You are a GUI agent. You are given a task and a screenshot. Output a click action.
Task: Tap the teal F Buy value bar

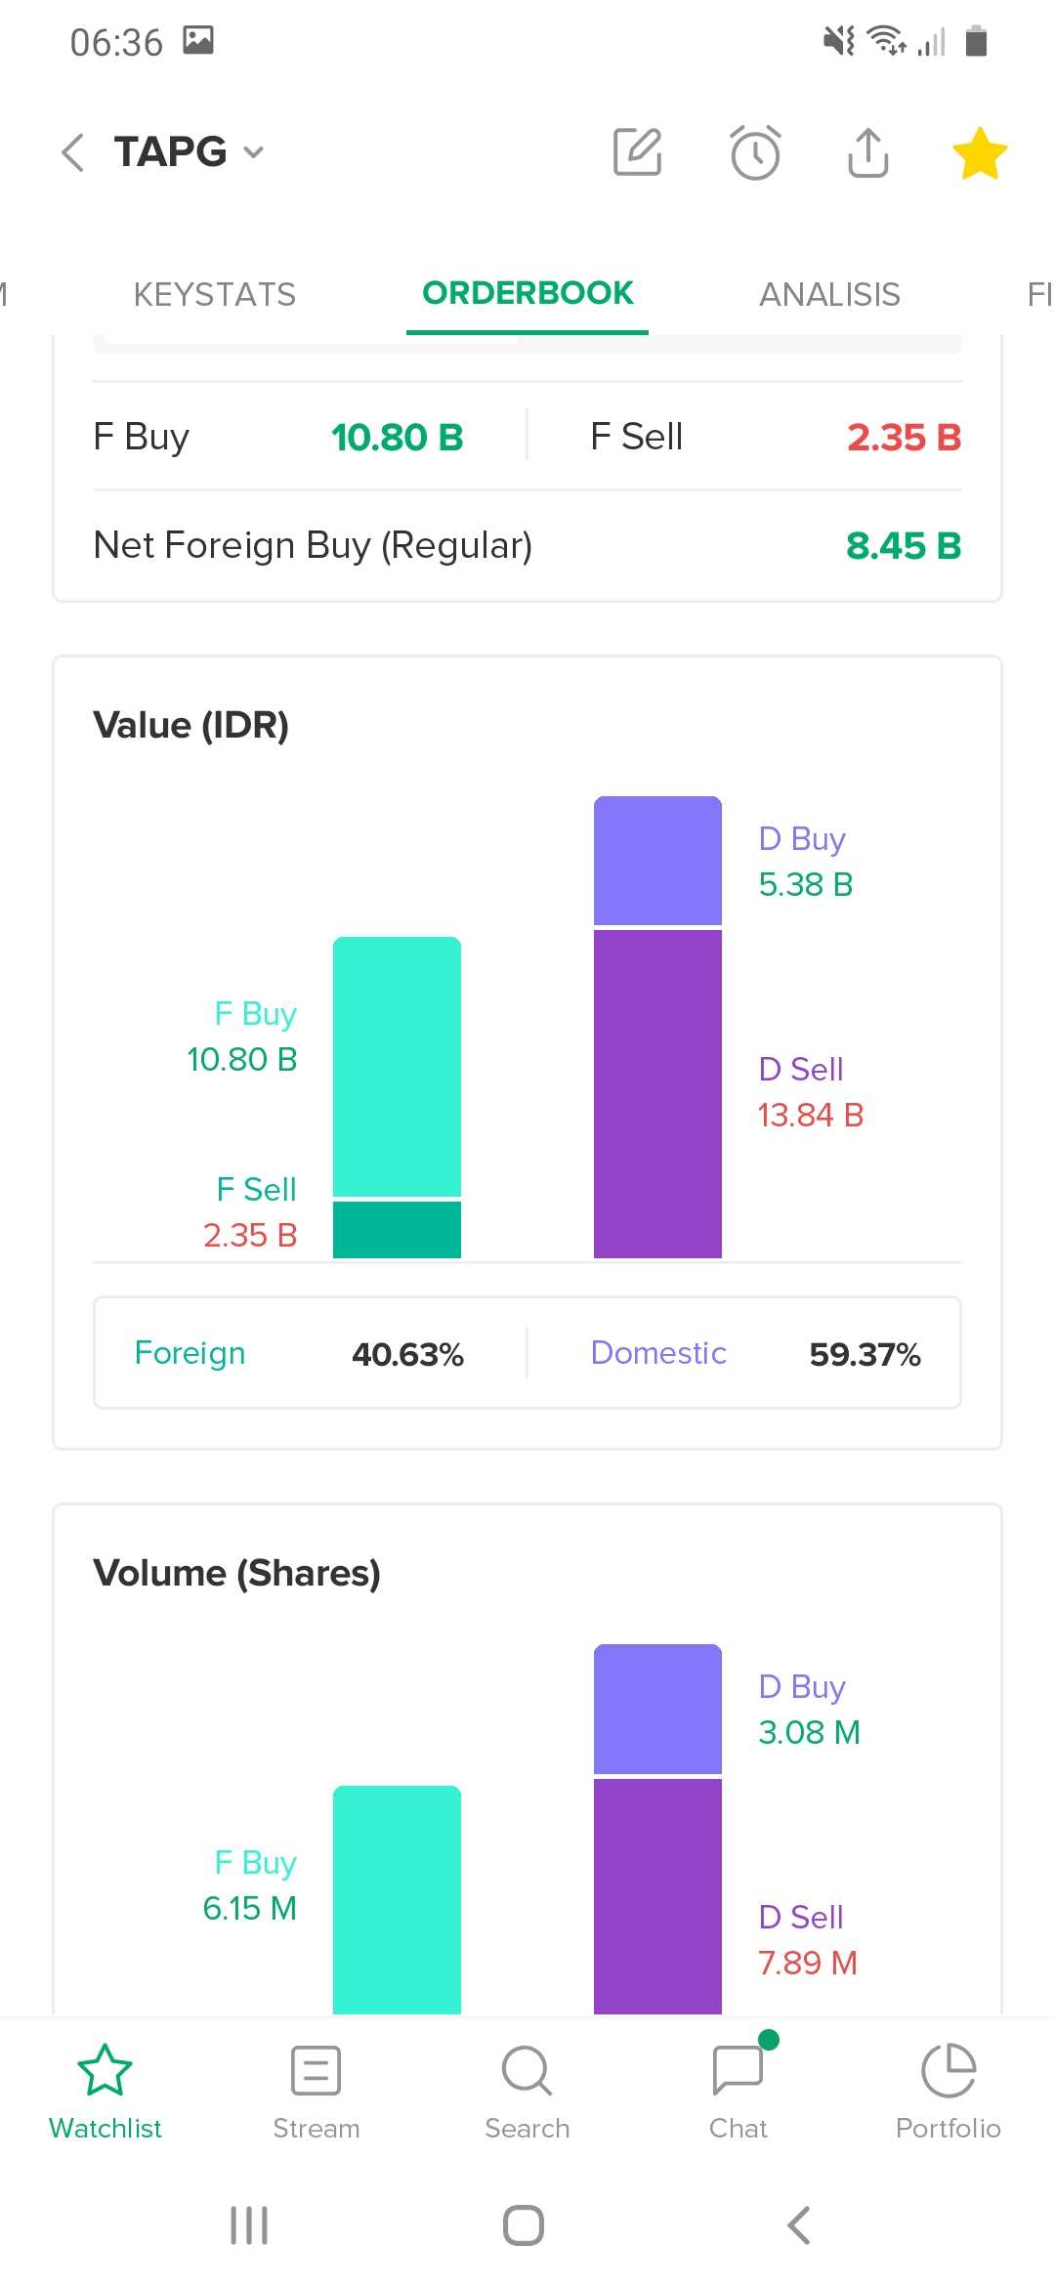click(397, 1066)
